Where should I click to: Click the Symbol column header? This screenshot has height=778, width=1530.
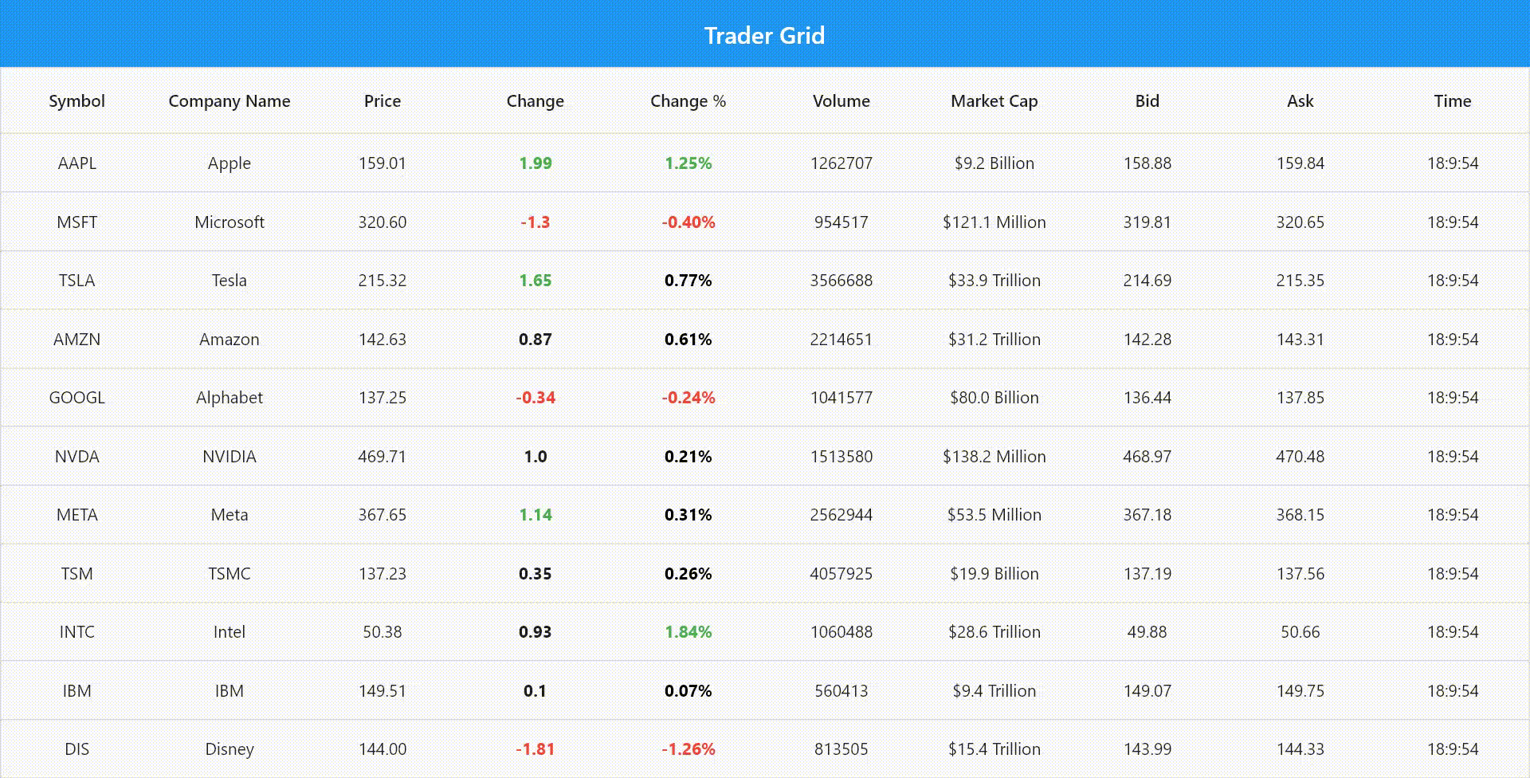coord(76,101)
